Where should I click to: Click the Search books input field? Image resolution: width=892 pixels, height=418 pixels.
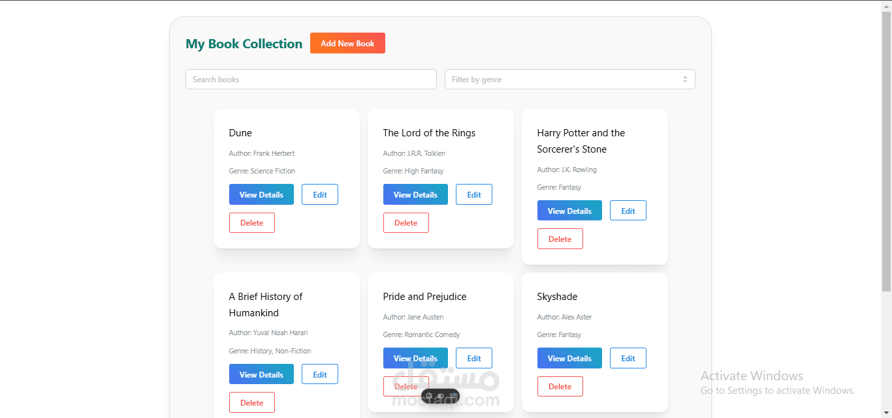click(311, 80)
